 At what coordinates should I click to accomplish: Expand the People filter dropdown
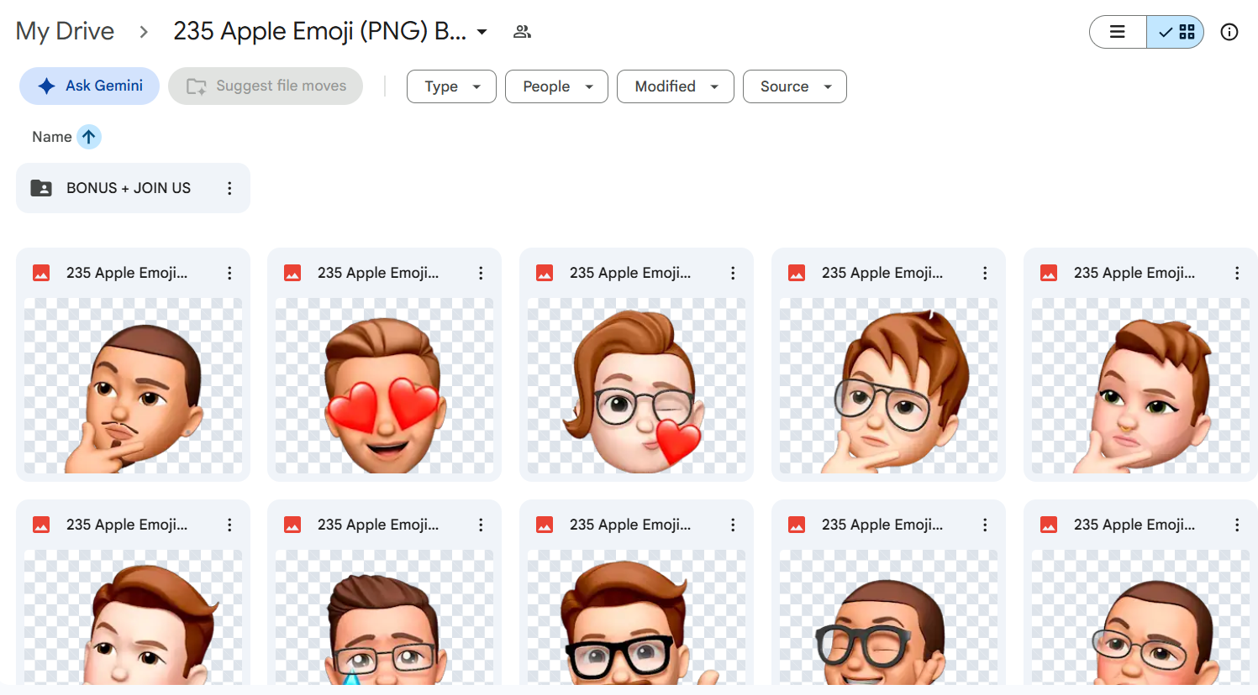(x=556, y=86)
